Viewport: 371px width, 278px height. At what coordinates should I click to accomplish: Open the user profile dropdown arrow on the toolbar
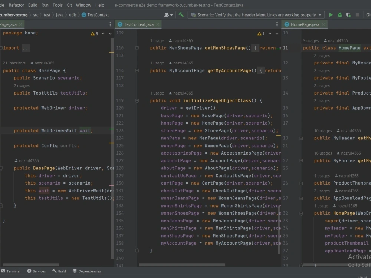click(171, 15)
